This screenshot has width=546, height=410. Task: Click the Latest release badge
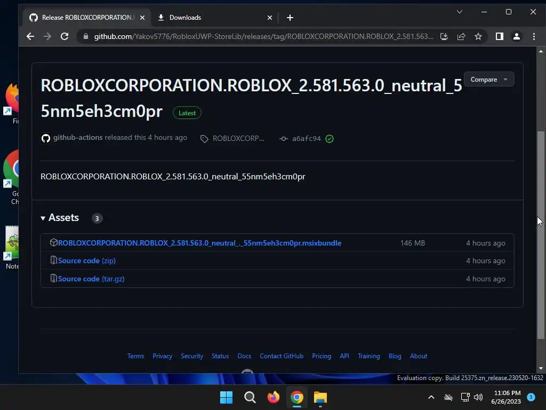pyautogui.click(x=187, y=113)
